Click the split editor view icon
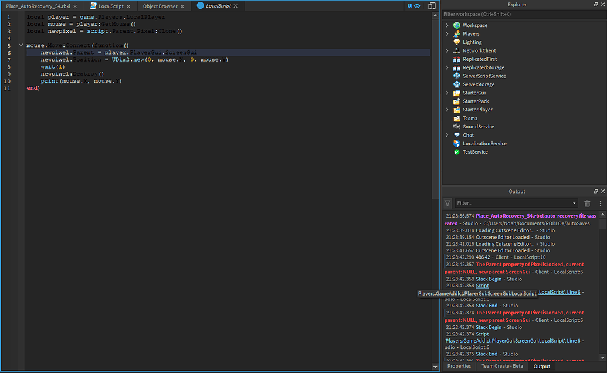Viewport: 607px width, 373px height. (x=432, y=6)
